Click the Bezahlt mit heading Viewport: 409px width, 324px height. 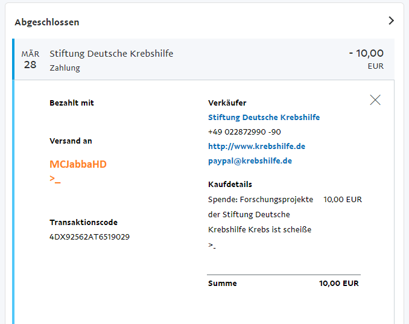click(x=71, y=103)
